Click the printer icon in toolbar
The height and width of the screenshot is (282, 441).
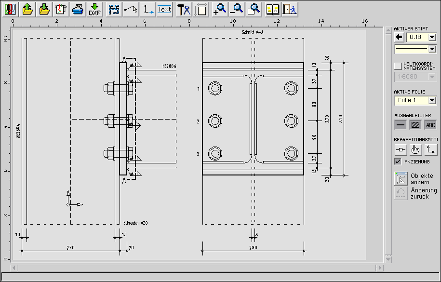78,9
